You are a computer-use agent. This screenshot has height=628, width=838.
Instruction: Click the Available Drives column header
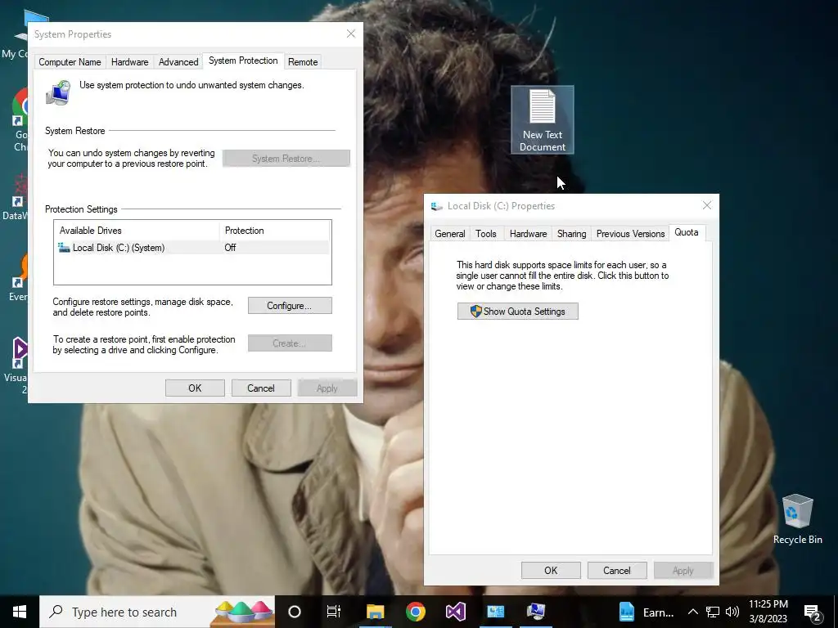137,231
